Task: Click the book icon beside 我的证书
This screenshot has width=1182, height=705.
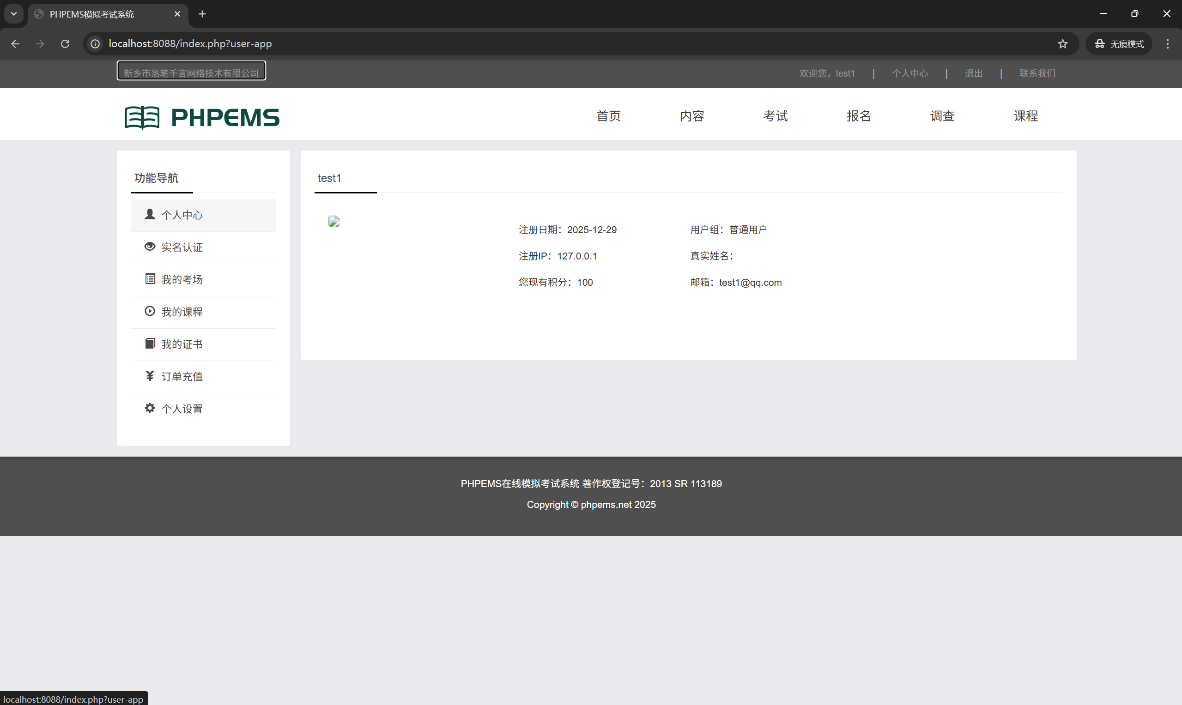Action: coord(150,343)
